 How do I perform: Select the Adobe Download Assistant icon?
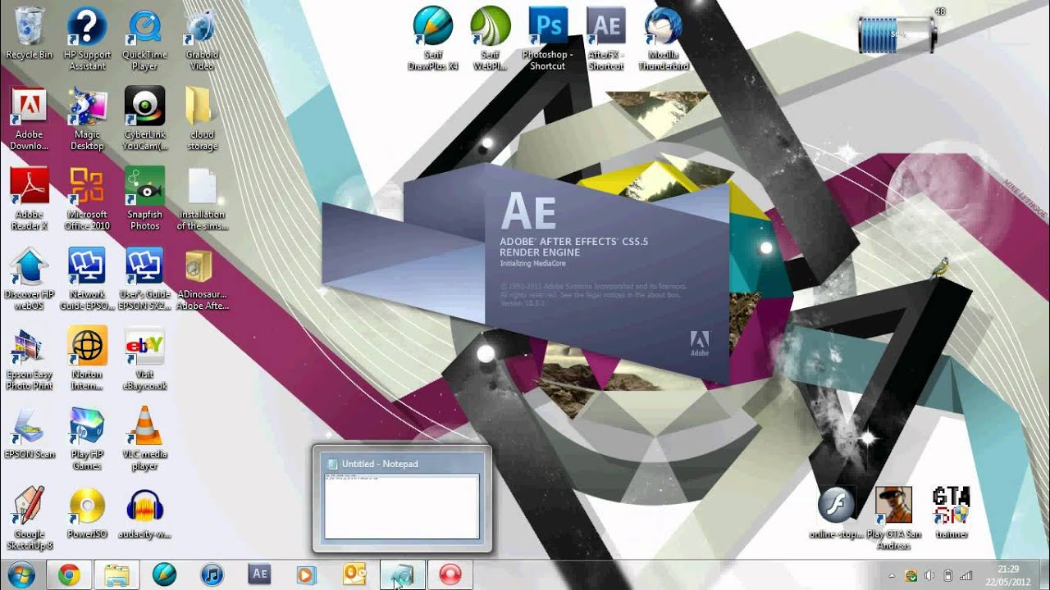pos(29,119)
